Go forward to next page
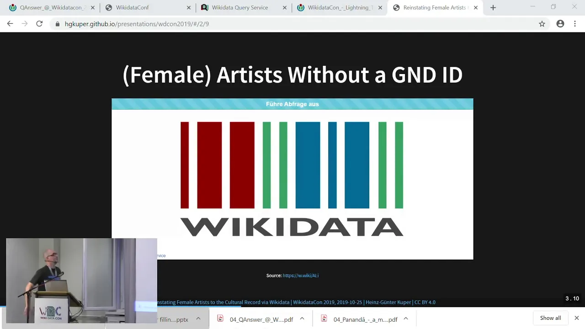This screenshot has height=329, width=585. click(x=25, y=24)
